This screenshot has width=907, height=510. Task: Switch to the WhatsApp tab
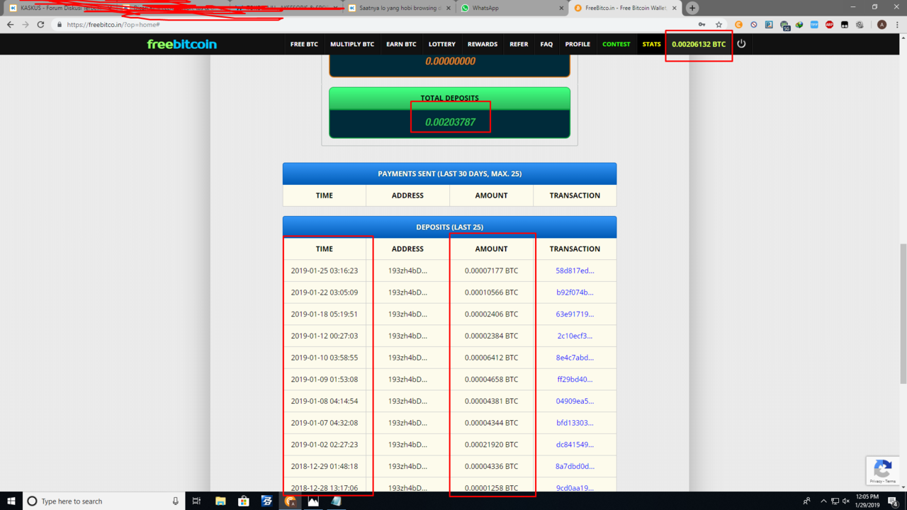[510, 8]
